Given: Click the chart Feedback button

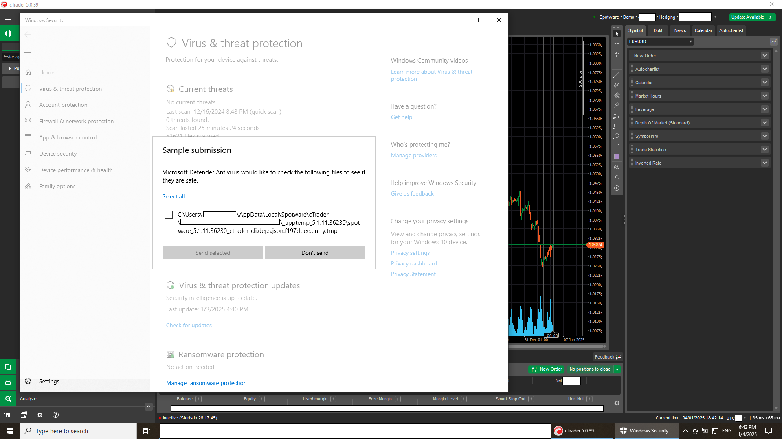Looking at the screenshot, I should (x=608, y=357).
